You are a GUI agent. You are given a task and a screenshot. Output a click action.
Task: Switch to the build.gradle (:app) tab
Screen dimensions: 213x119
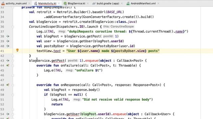point(108,4)
